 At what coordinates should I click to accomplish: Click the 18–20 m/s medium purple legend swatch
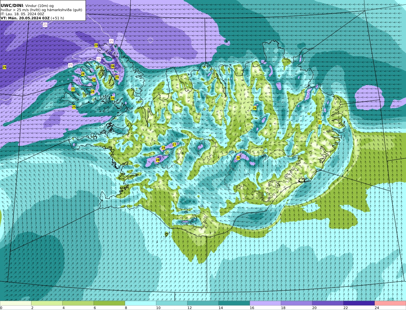(x=297, y=303)
